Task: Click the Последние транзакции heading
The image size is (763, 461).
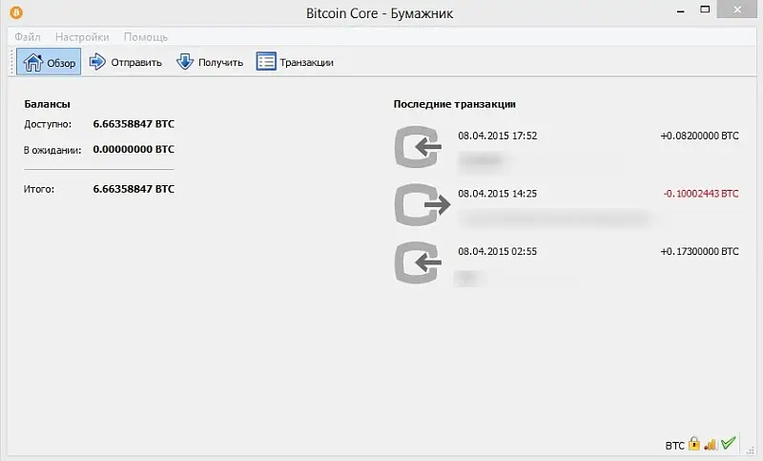Action: tap(455, 104)
